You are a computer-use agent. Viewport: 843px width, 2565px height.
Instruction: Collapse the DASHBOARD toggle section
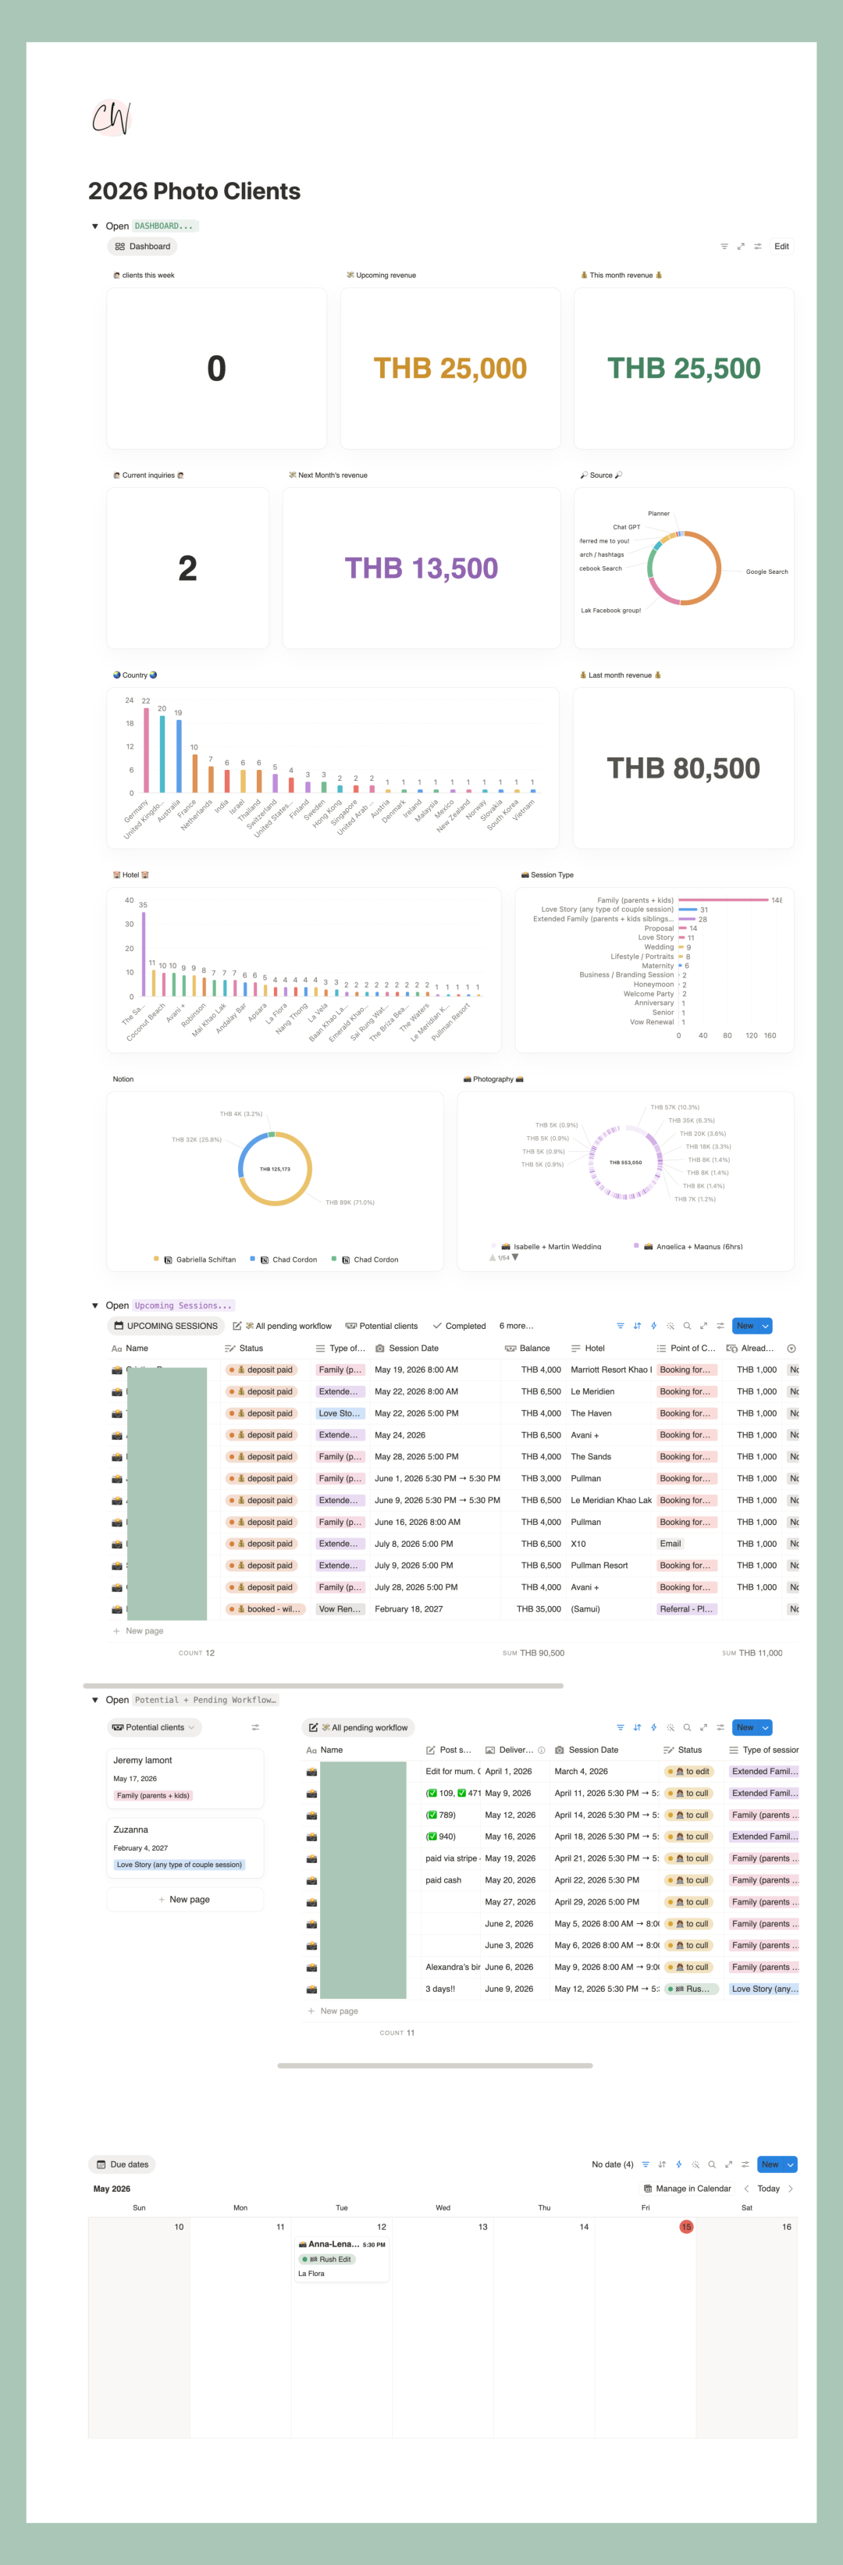click(94, 226)
